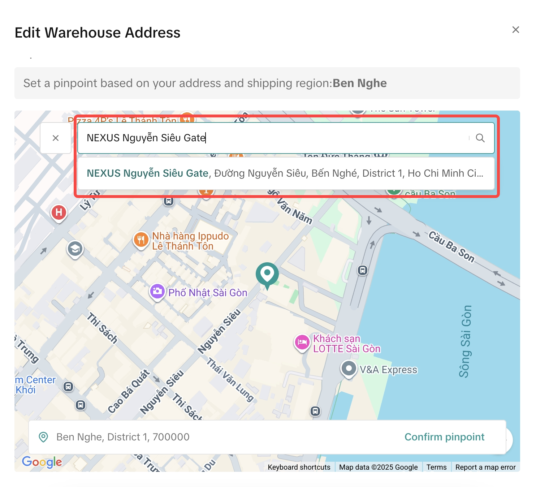536x487 pixels.
Task: Click the Cao Bá Quát street label
Action: click(x=129, y=391)
